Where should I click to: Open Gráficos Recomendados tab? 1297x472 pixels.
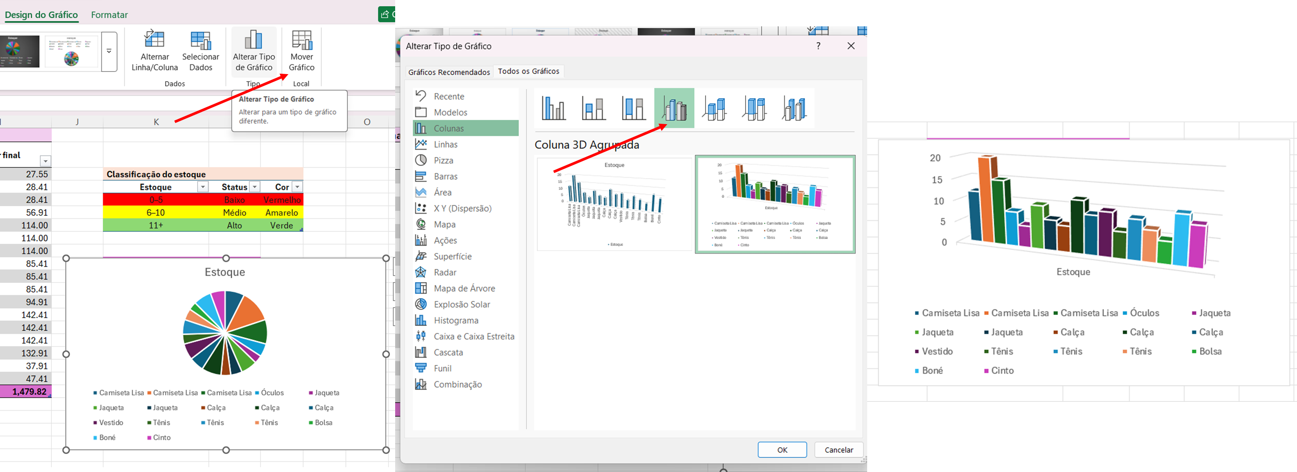click(449, 72)
